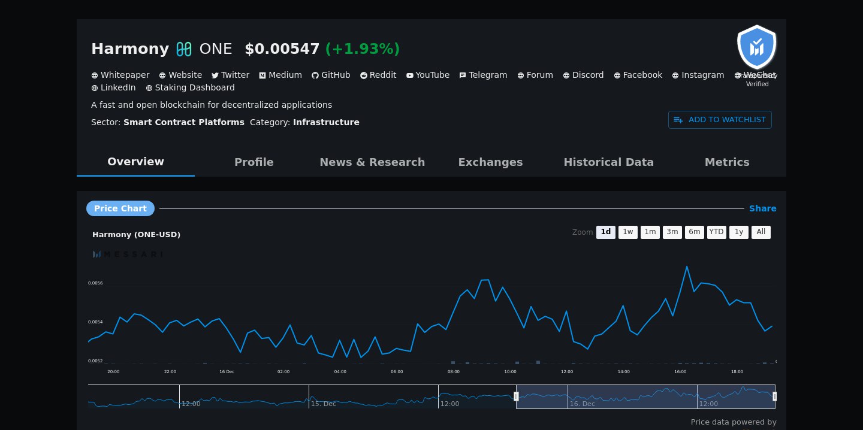
Task: Select the 1m zoom range
Action: pos(650,232)
